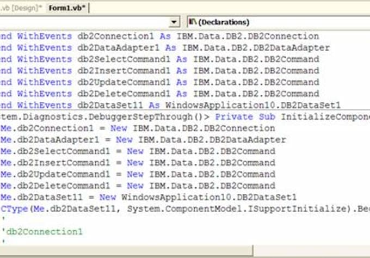Click the Me.db2DataAdapter1 = New assignment line
The height and width of the screenshot is (258, 370).
click(143, 140)
